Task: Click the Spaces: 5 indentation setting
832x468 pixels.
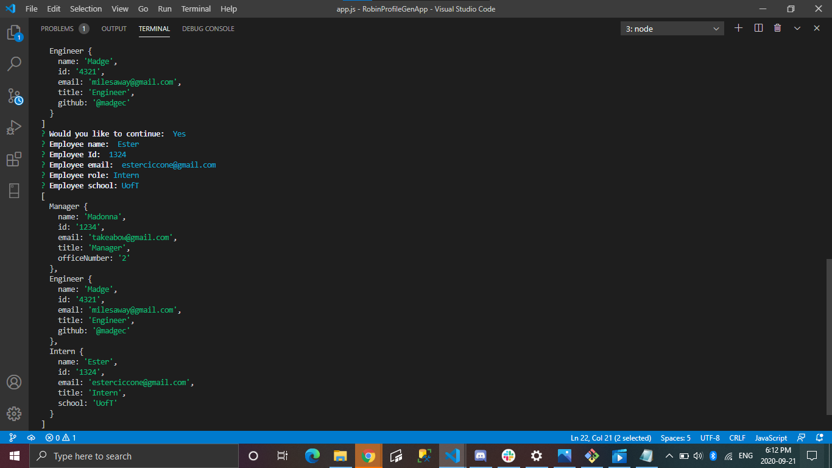Action: 675,438
